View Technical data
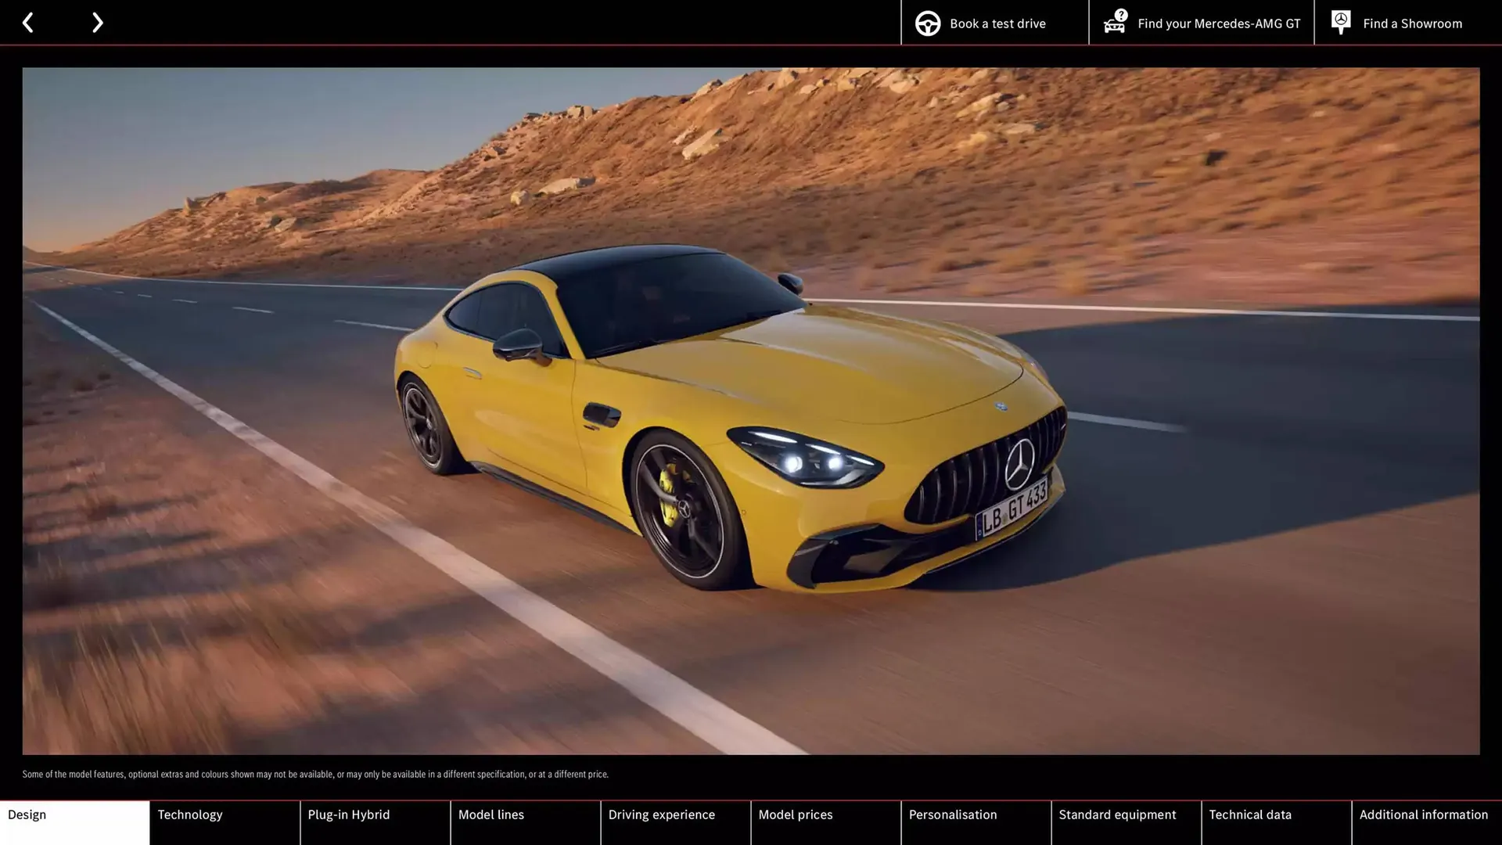The width and height of the screenshot is (1502, 845). [1249, 814]
